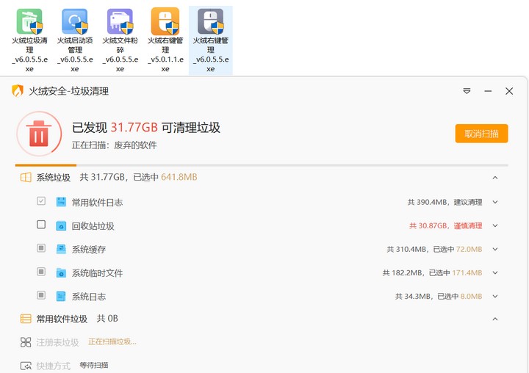Click the red 共 30.87GB，谨慎清理 text
The width and height of the screenshot is (529, 373).
tap(445, 225)
